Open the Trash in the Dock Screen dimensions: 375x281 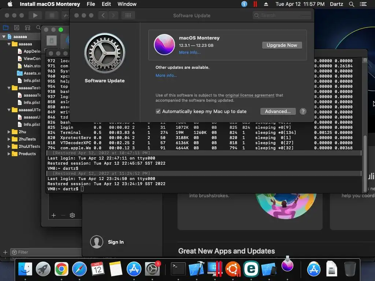[350, 269]
